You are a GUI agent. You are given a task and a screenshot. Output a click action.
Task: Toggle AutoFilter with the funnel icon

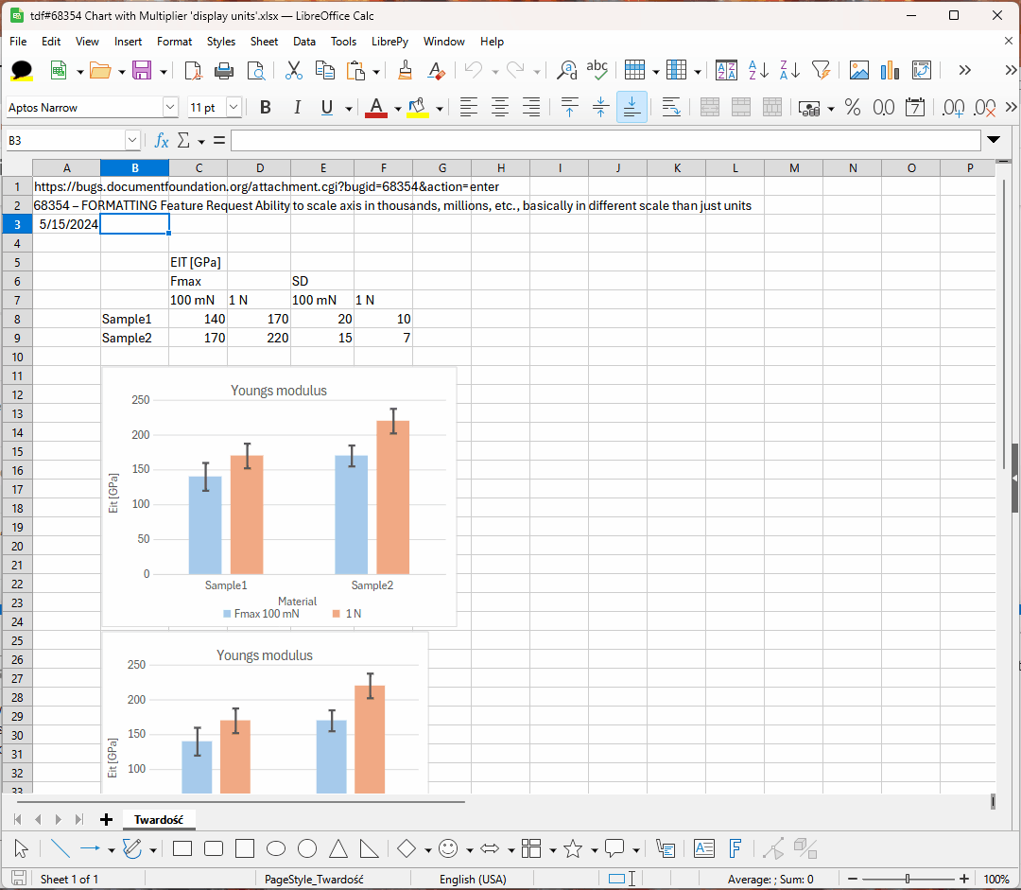pos(822,70)
